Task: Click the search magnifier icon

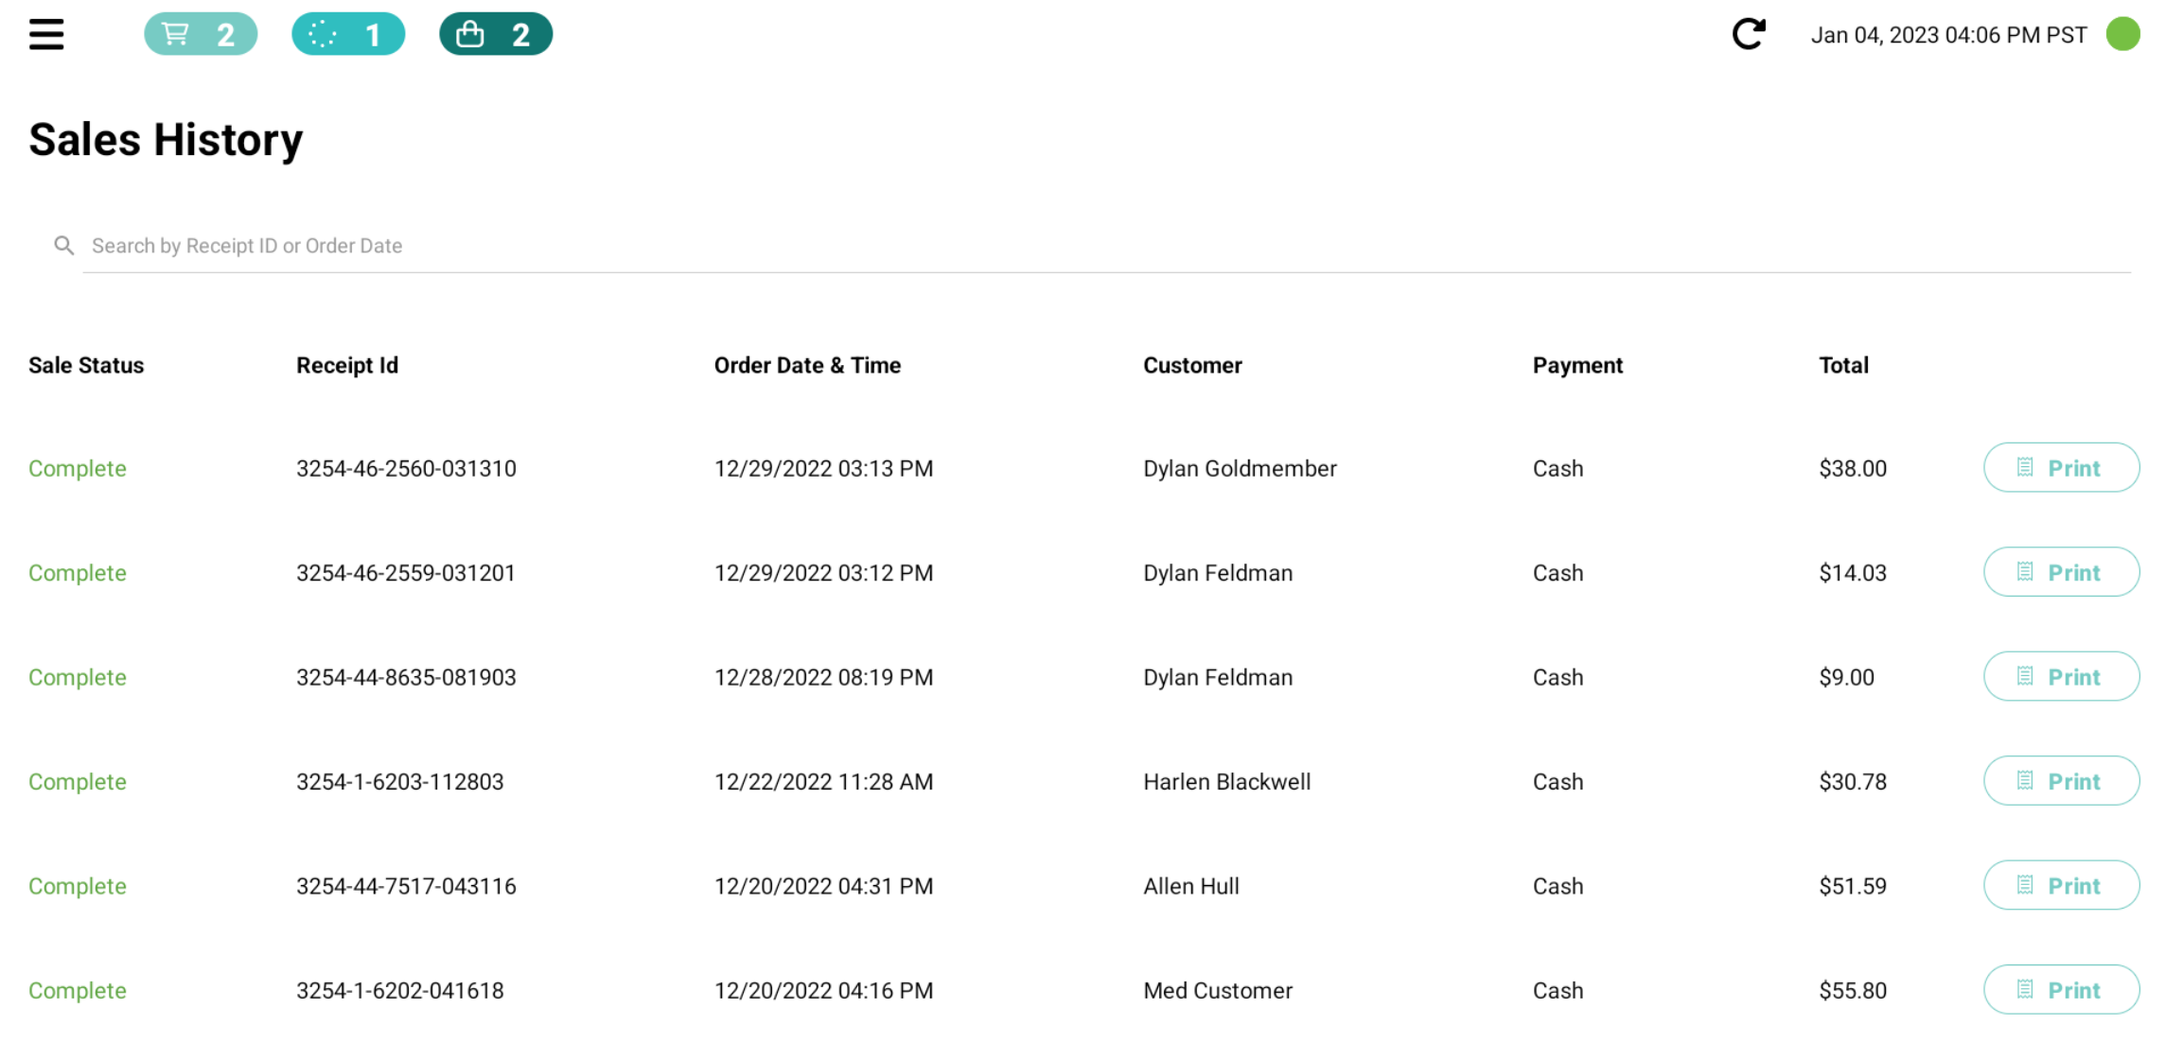Action: click(63, 246)
